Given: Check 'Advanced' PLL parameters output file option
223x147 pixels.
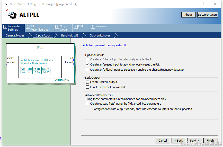Looking at the screenshot, I should [87, 104].
